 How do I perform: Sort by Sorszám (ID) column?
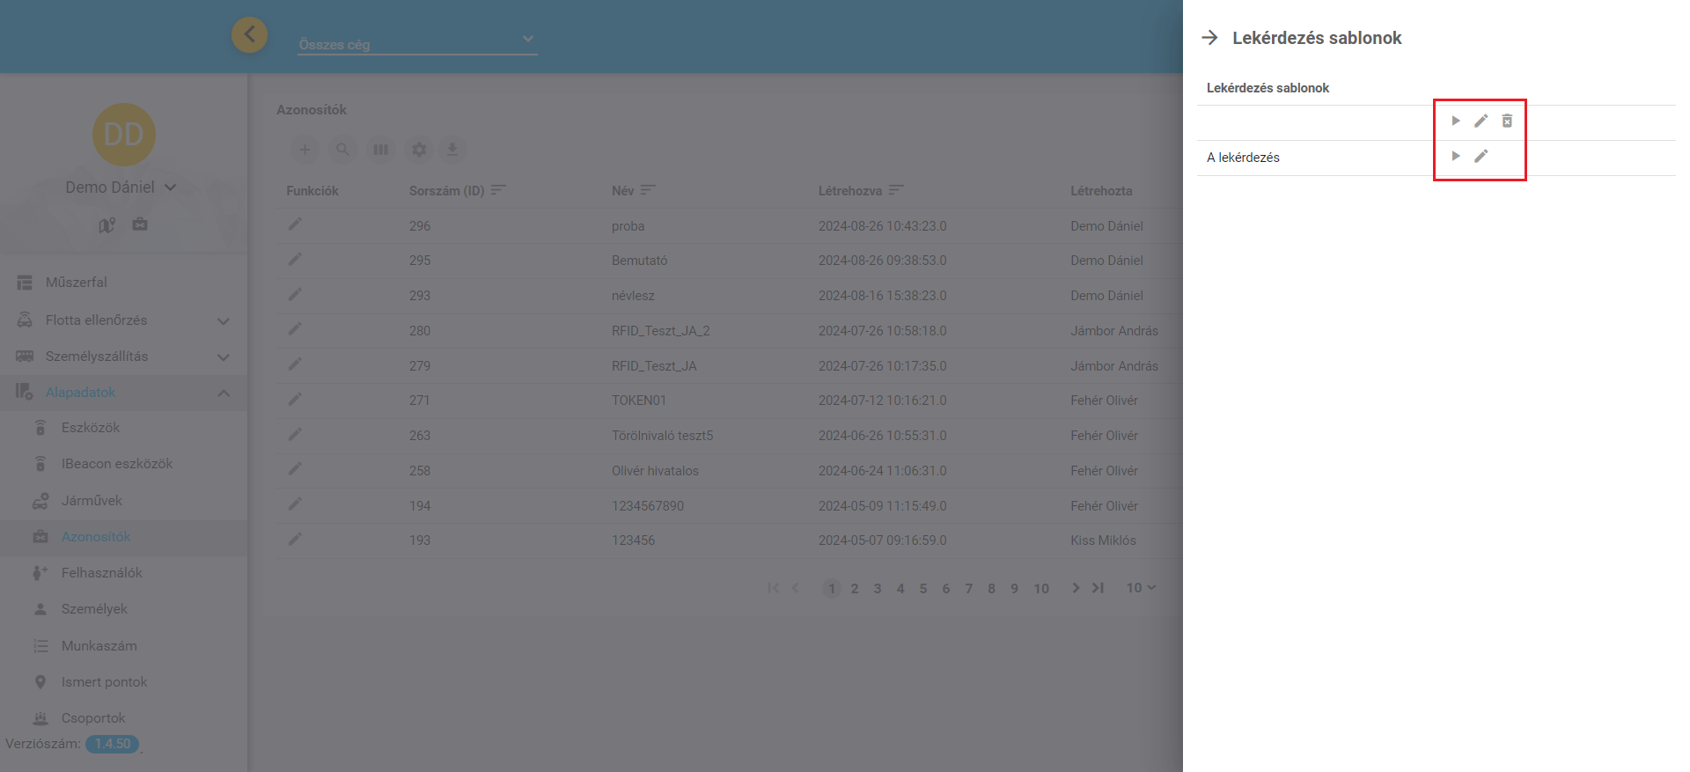[x=498, y=190]
